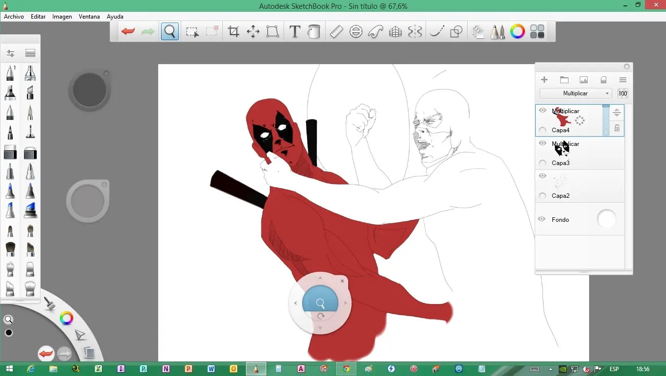Open File Explorer from the taskbar
Image resolution: width=666 pixels, height=376 pixels.
click(53, 369)
